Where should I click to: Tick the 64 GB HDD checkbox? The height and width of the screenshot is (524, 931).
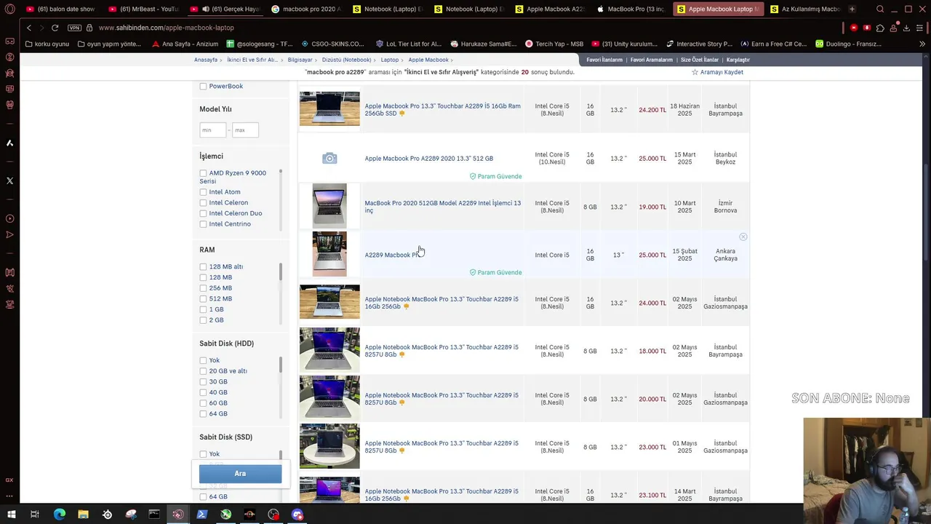coord(203,414)
